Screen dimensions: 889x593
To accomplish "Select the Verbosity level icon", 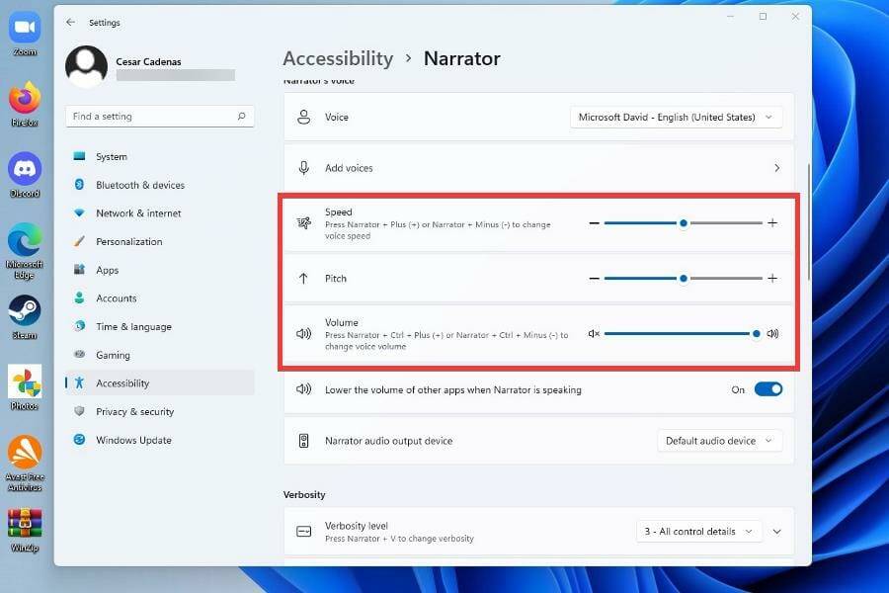I will (x=303, y=531).
